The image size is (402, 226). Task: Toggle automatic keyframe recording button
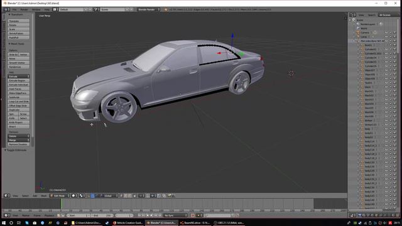click(193, 215)
